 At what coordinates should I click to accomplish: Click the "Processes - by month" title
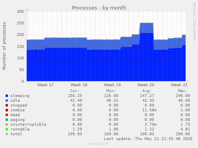99,8
